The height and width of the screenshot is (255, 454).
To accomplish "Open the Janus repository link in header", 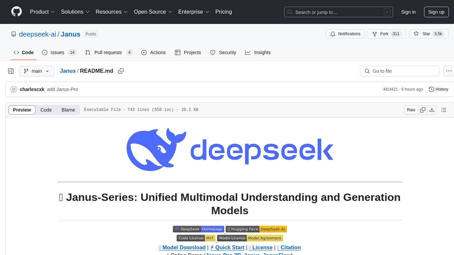I will [70, 34].
